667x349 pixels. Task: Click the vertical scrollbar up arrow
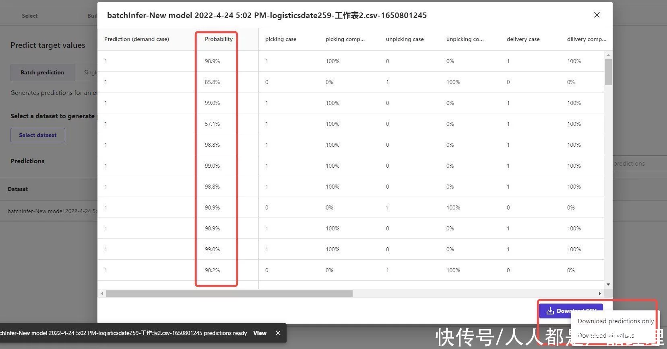pyautogui.click(x=608, y=55)
